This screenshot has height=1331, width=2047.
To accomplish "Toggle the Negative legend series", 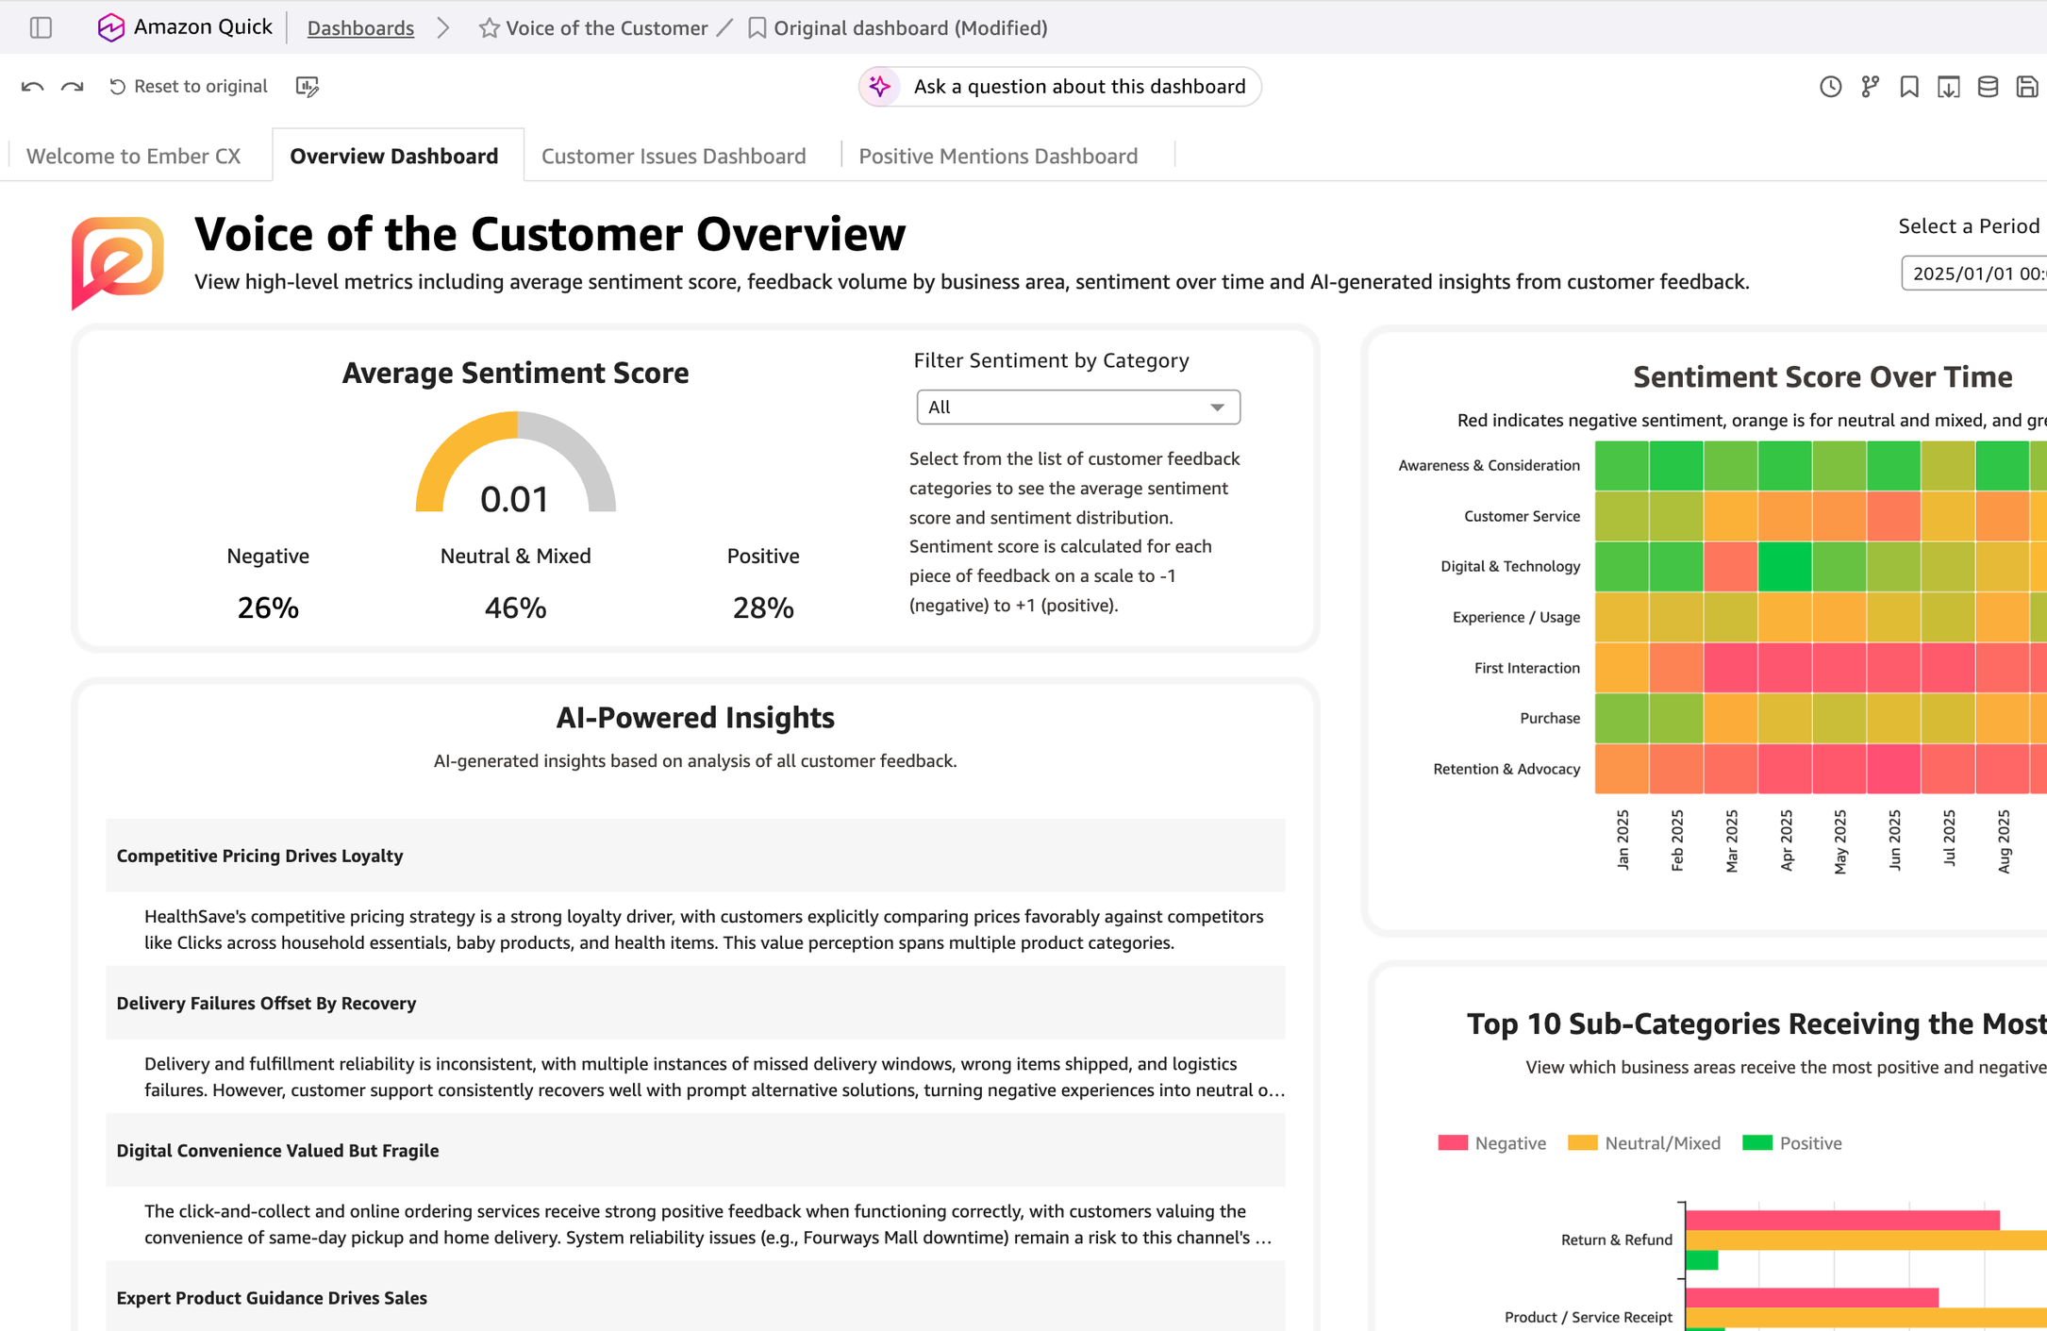I will coord(1491,1142).
